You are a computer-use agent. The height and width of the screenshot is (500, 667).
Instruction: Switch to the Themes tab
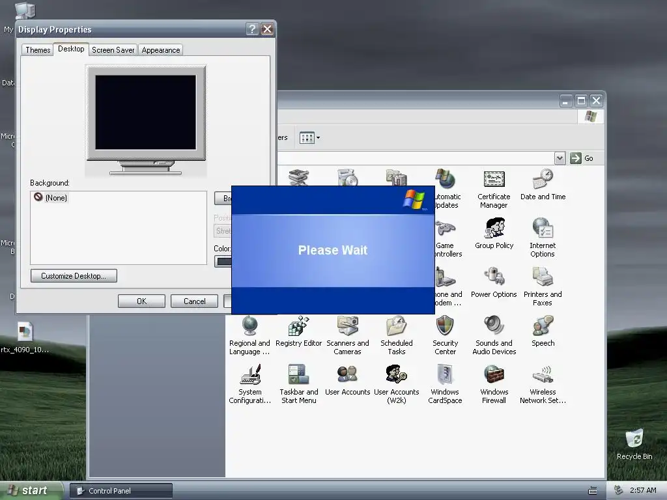click(x=38, y=49)
